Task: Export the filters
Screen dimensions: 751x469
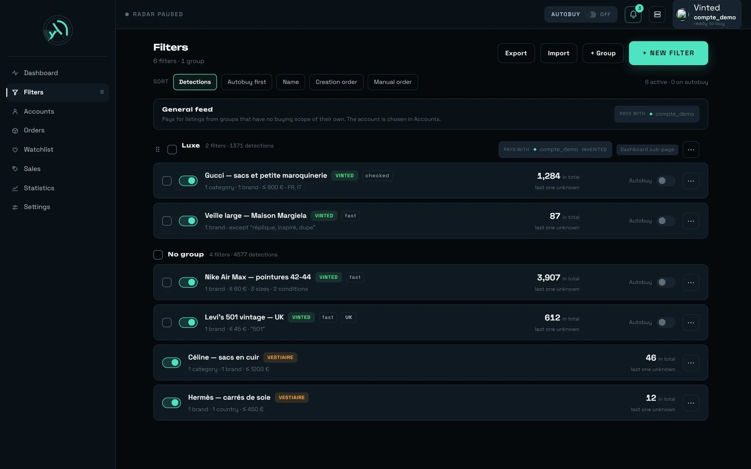Action: (x=516, y=53)
